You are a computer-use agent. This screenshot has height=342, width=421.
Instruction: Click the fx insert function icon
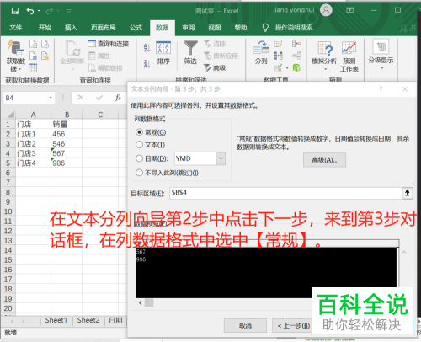(x=118, y=98)
